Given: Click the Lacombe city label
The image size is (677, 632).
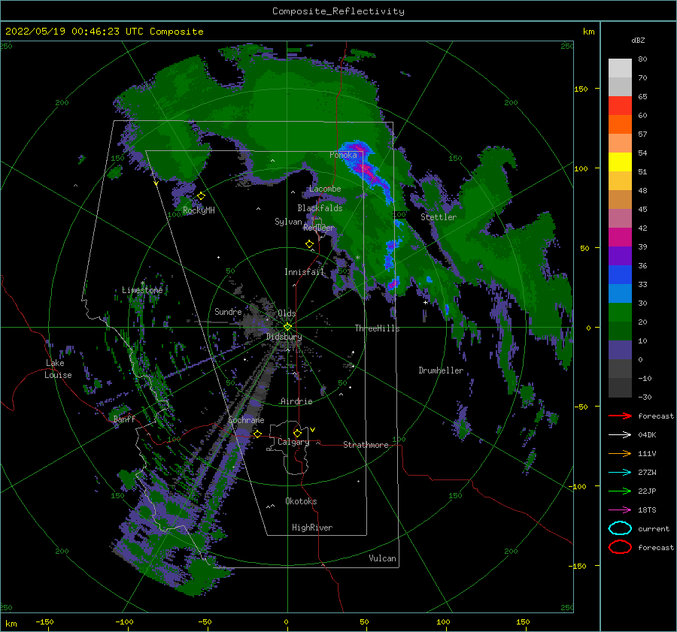Looking at the screenshot, I should [x=325, y=189].
